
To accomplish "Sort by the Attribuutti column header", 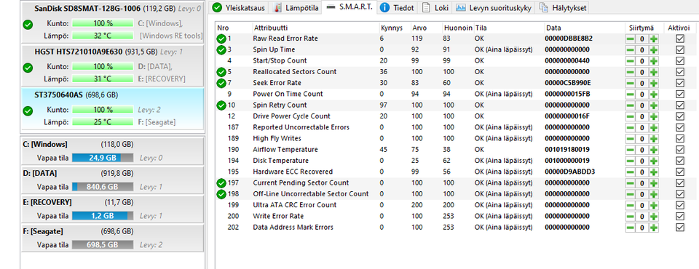I will tap(315, 28).
